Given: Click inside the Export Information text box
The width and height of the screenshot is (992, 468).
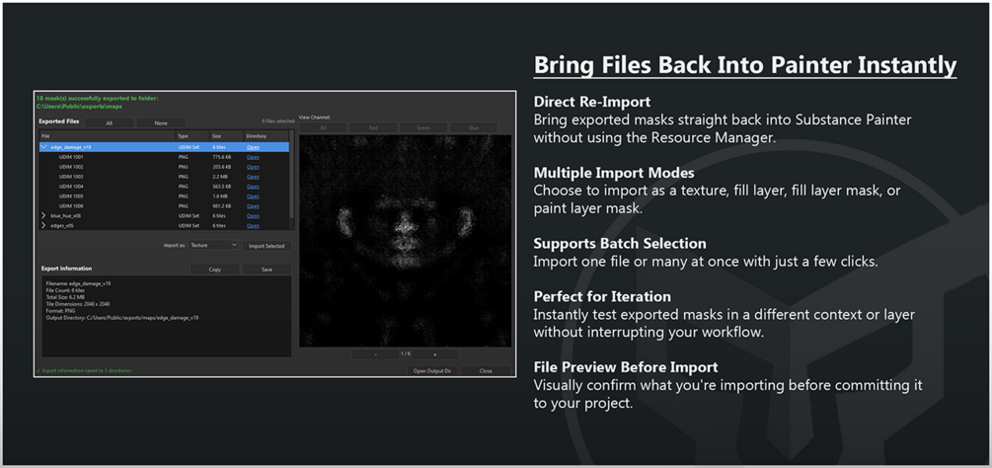Looking at the screenshot, I should coord(167,316).
